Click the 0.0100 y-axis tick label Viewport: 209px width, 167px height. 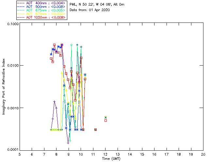point(12,66)
